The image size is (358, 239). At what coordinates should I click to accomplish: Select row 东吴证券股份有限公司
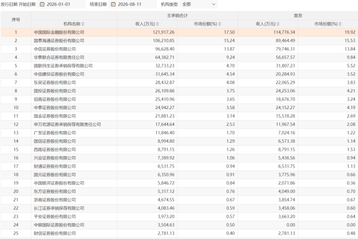point(179,82)
